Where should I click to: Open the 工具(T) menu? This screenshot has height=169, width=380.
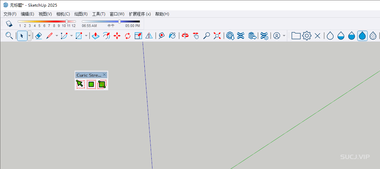pyautogui.click(x=99, y=14)
